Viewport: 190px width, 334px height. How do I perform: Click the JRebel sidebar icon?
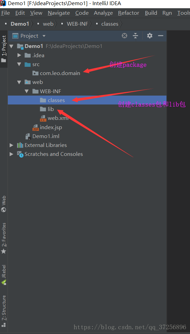coord(4,275)
